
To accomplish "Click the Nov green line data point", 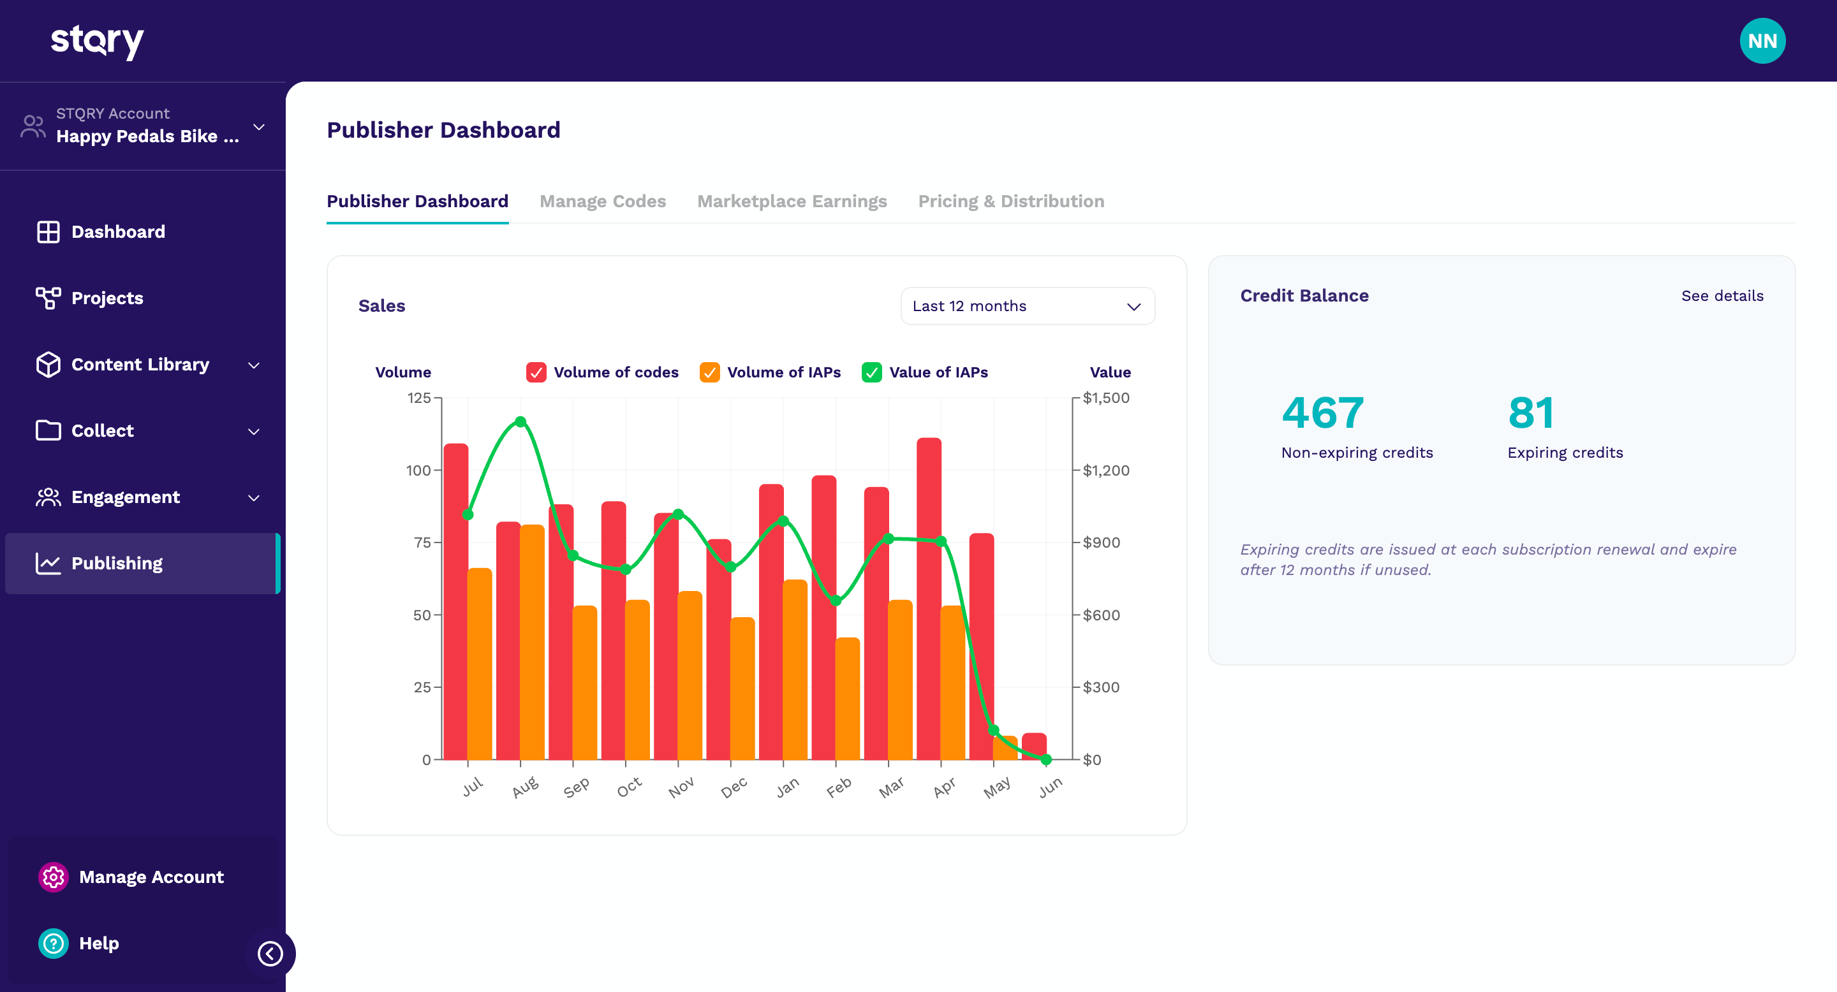I will 677,514.
